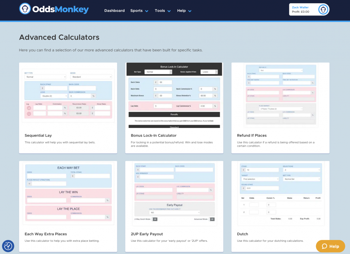Click the 2UP Early Payout title
350x254 pixels.
click(147, 234)
